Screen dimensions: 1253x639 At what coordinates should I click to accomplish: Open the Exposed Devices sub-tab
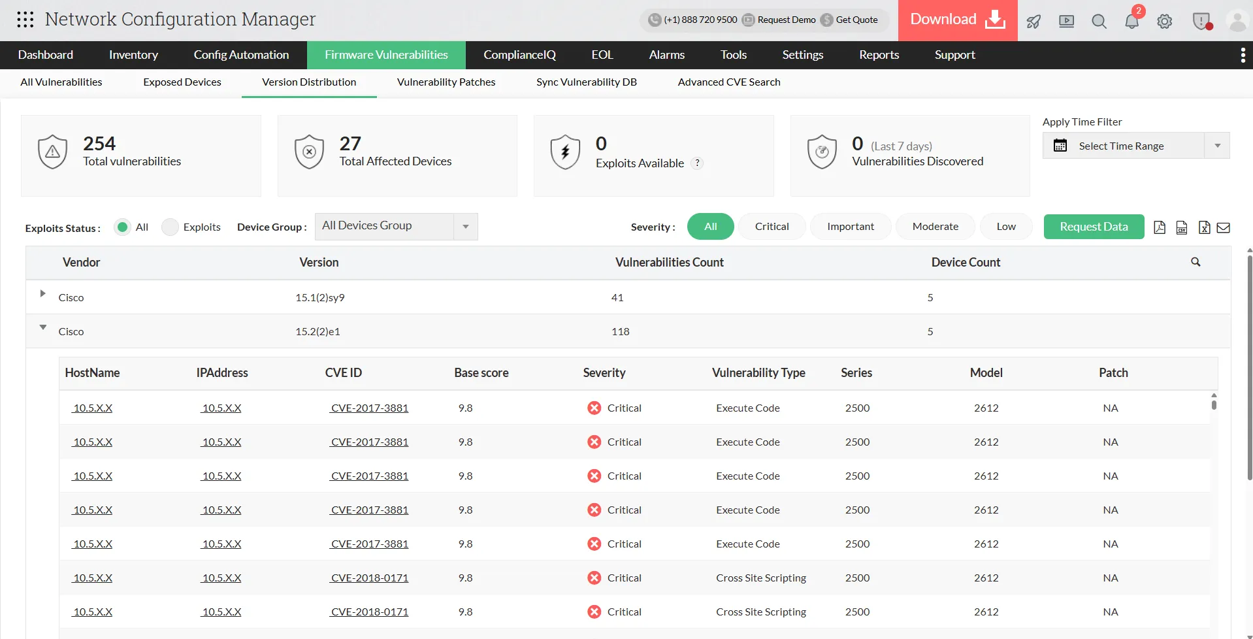tap(182, 82)
